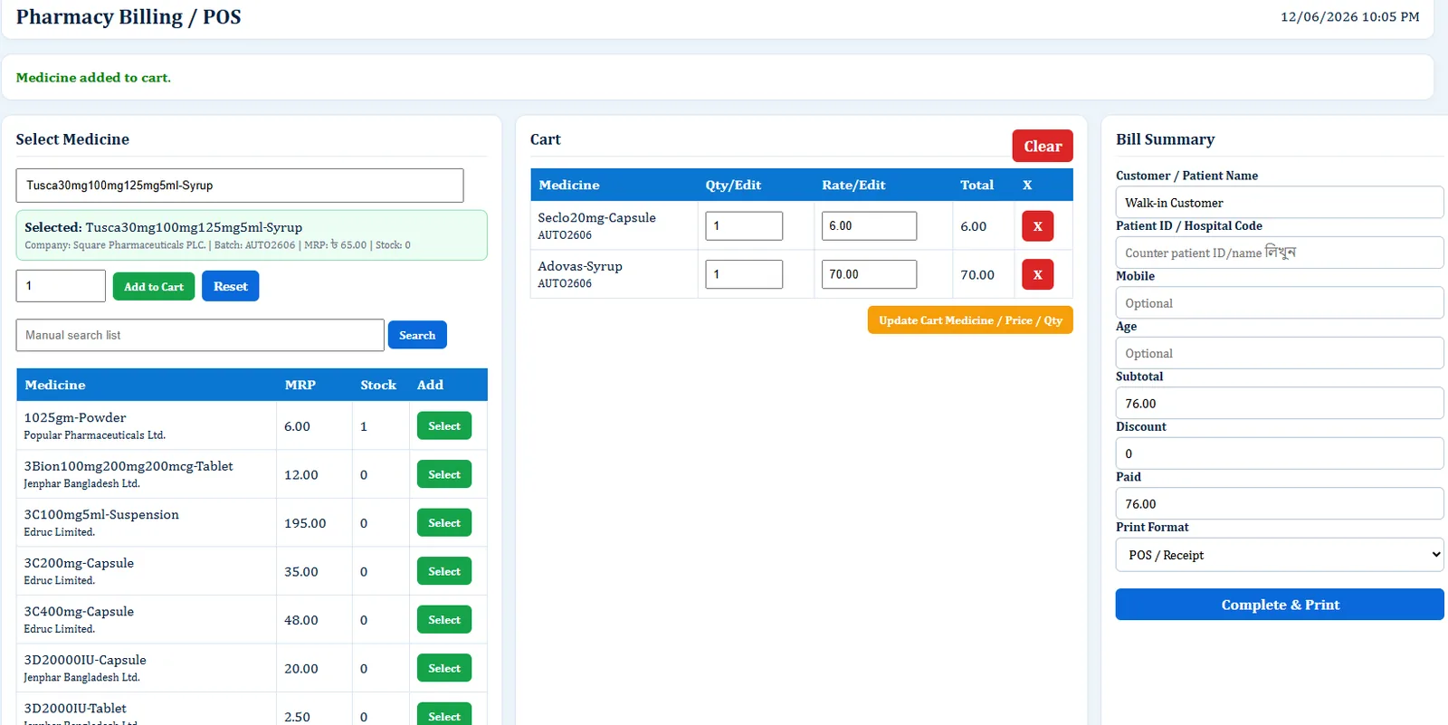1448x725 pixels.
Task: Clear the entire cart
Action: pos(1043,146)
